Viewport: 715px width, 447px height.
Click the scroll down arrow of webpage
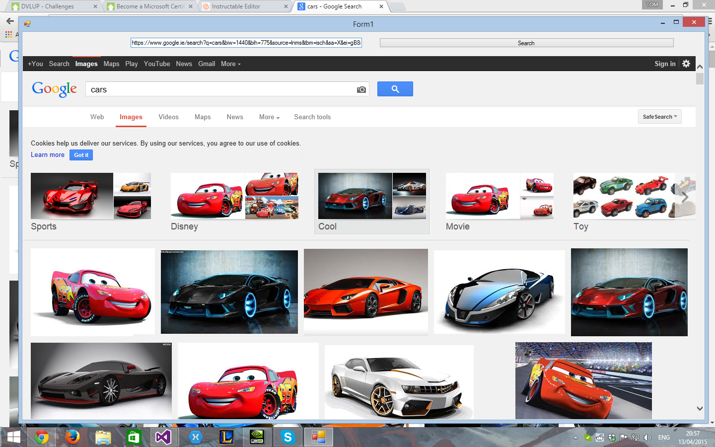point(700,409)
